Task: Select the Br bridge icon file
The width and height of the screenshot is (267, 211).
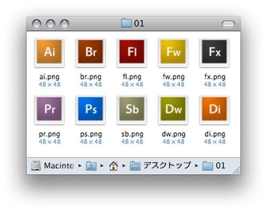Action: 91,52
